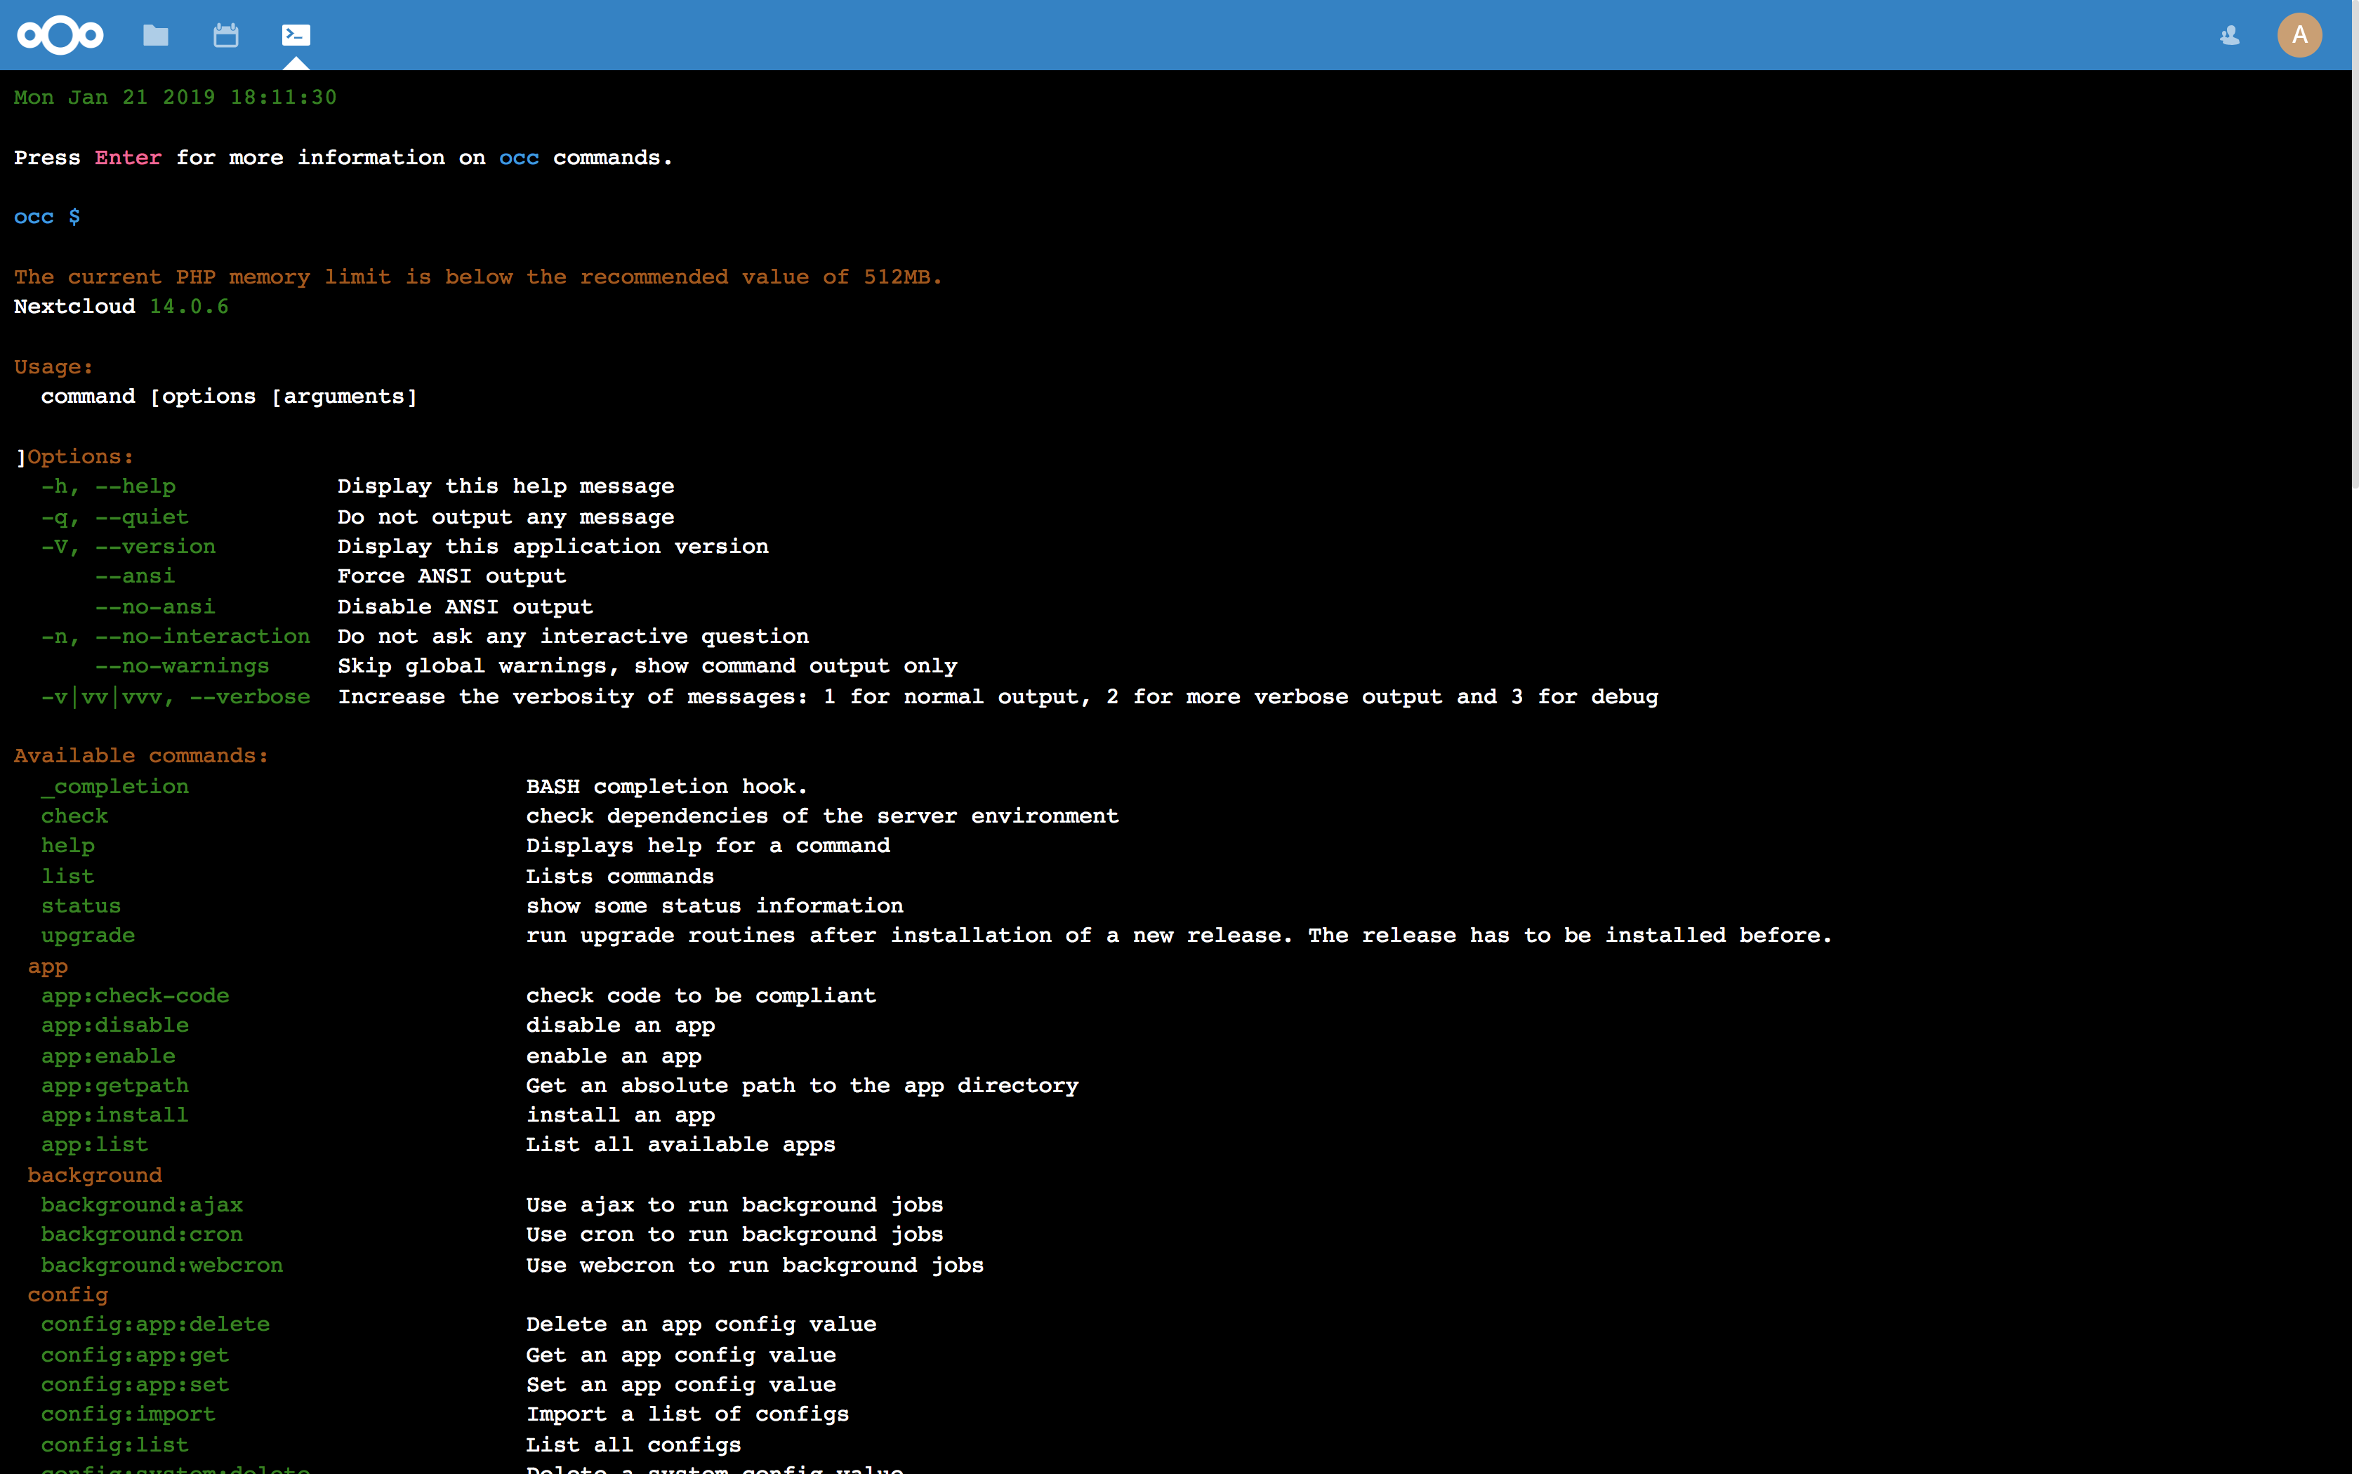Click the background:cron command entry
This screenshot has width=2359, height=1474.
click(141, 1235)
